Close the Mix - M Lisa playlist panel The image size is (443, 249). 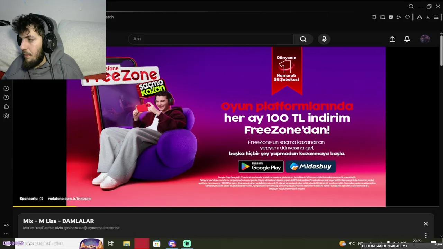(x=426, y=224)
